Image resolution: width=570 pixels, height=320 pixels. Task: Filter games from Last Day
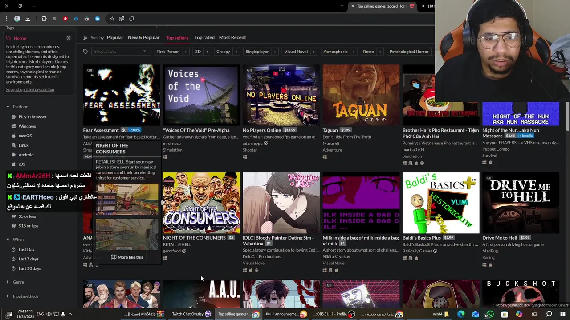coord(26,249)
